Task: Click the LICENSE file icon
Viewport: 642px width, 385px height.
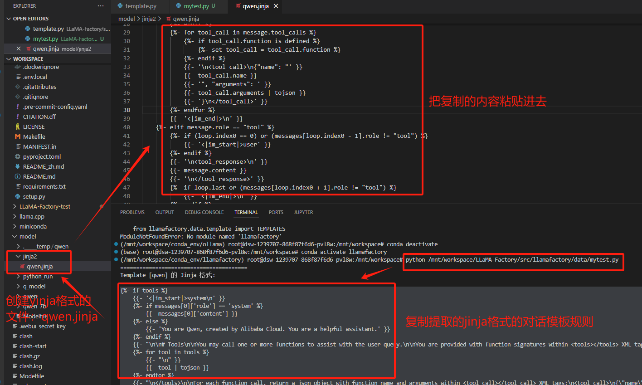Action: [x=18, y=127]
